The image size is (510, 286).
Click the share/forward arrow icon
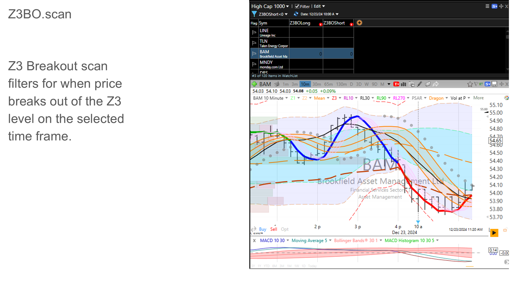pos(436,84)
